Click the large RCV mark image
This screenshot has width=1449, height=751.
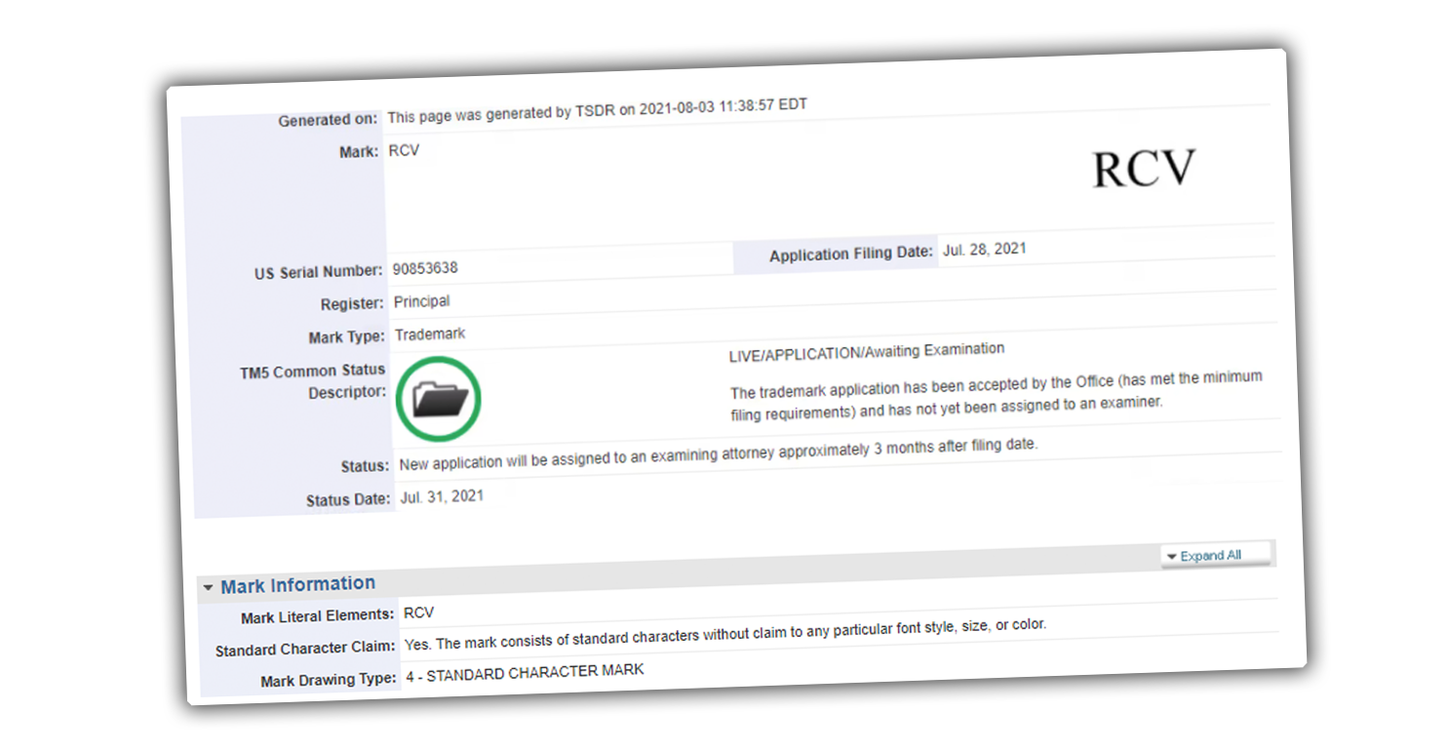click(1143, 170)
